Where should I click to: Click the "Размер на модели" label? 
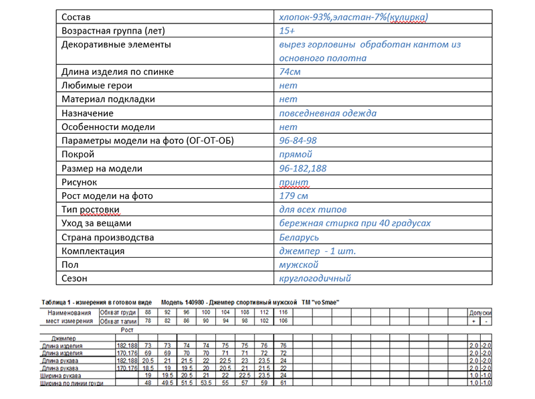(x=102, y=169)
